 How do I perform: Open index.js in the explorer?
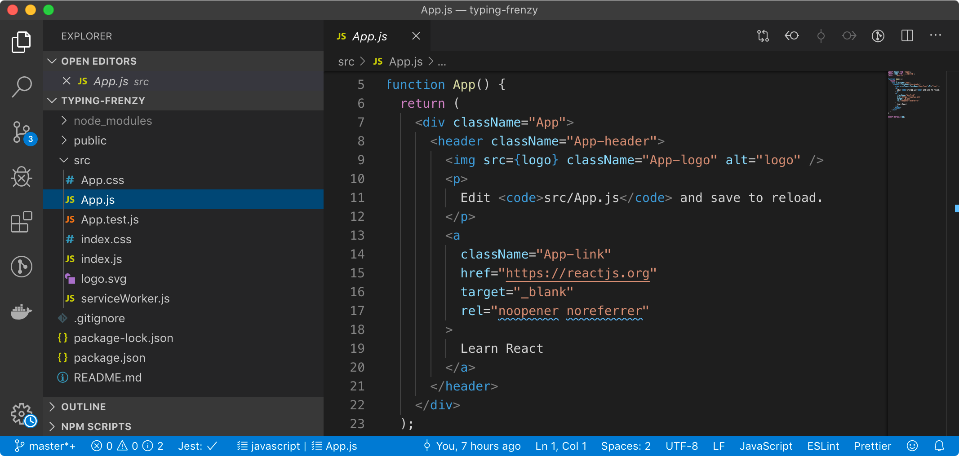point(183,259)
